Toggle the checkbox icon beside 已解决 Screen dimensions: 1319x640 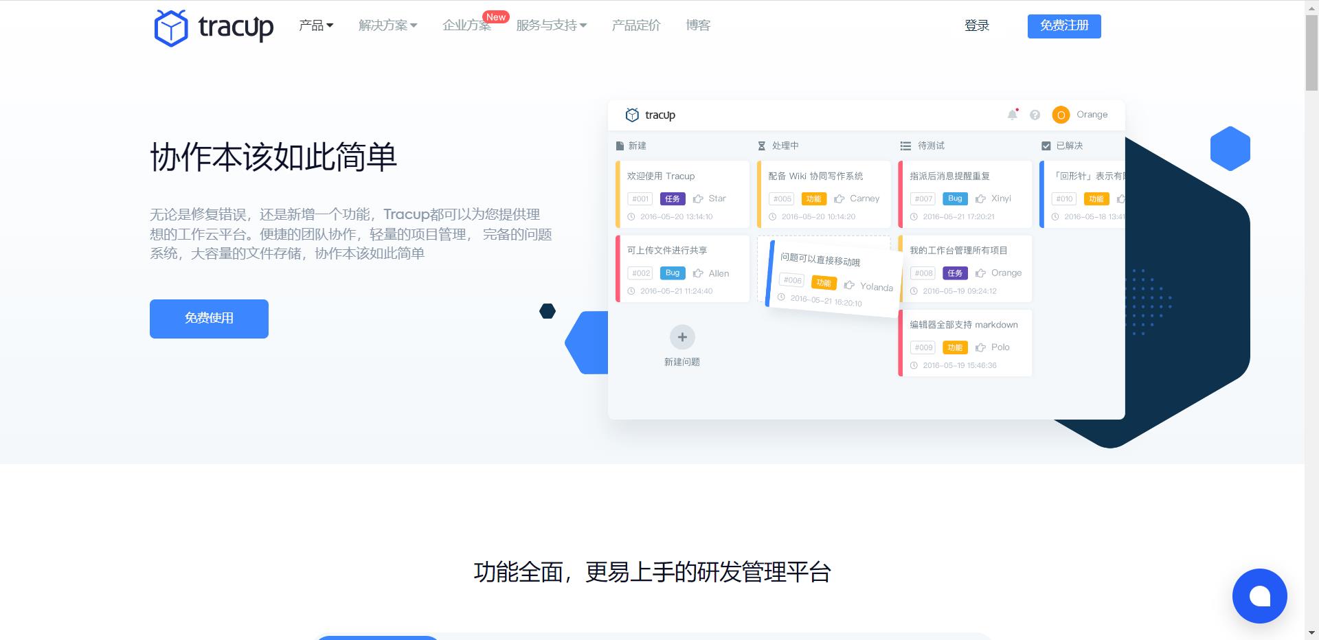(x=1046, y=146)
